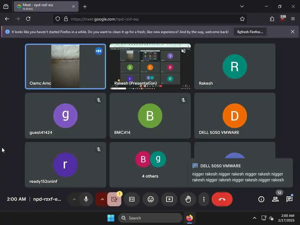Open the muted volume tray icon
The width and height of the screenshot is (300, 225).
pyautogui.click(x=271, y=218)
